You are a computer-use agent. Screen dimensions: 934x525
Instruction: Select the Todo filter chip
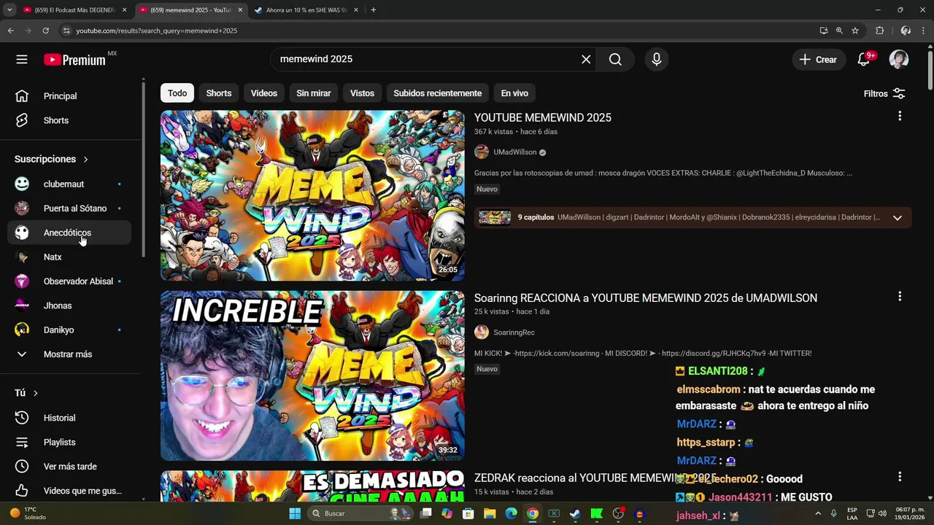click(177, 93)
